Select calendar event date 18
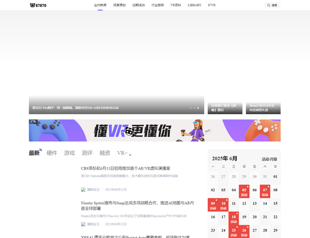 [x=234, y=218]
